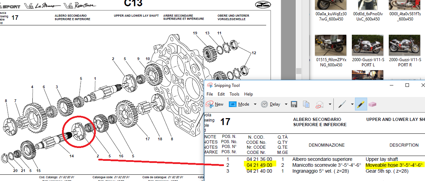
Task: Select the Pen tool in Snipping Tool
Action: click(342, 104)
